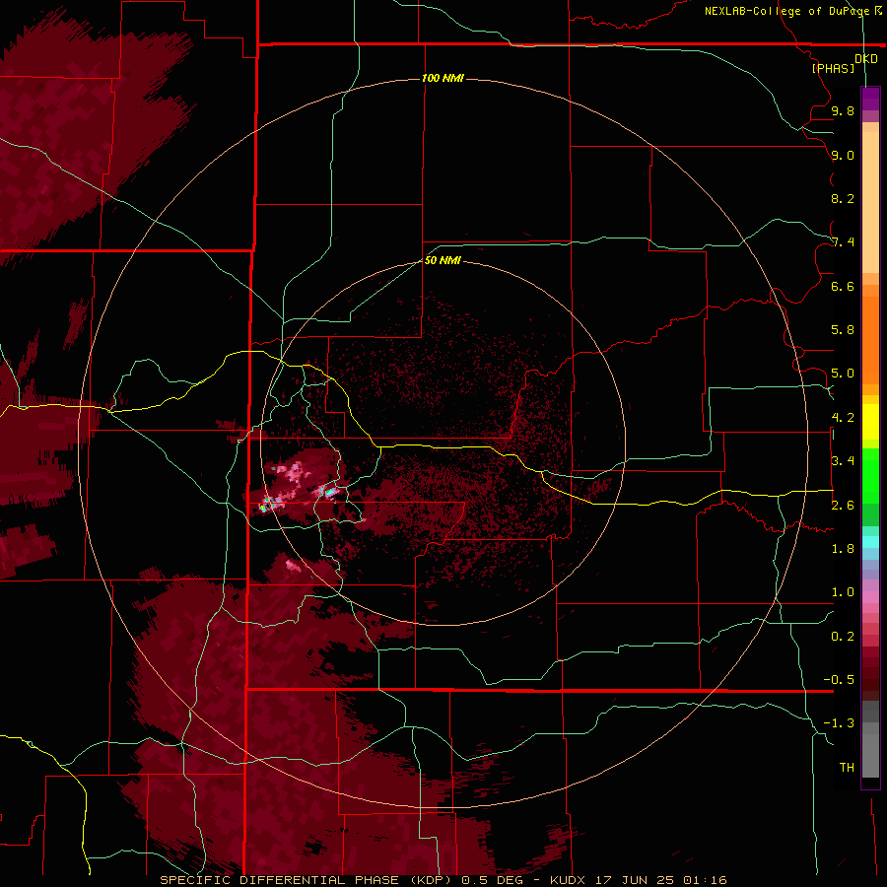Click the 1.0 legend value

coord(843,592)
